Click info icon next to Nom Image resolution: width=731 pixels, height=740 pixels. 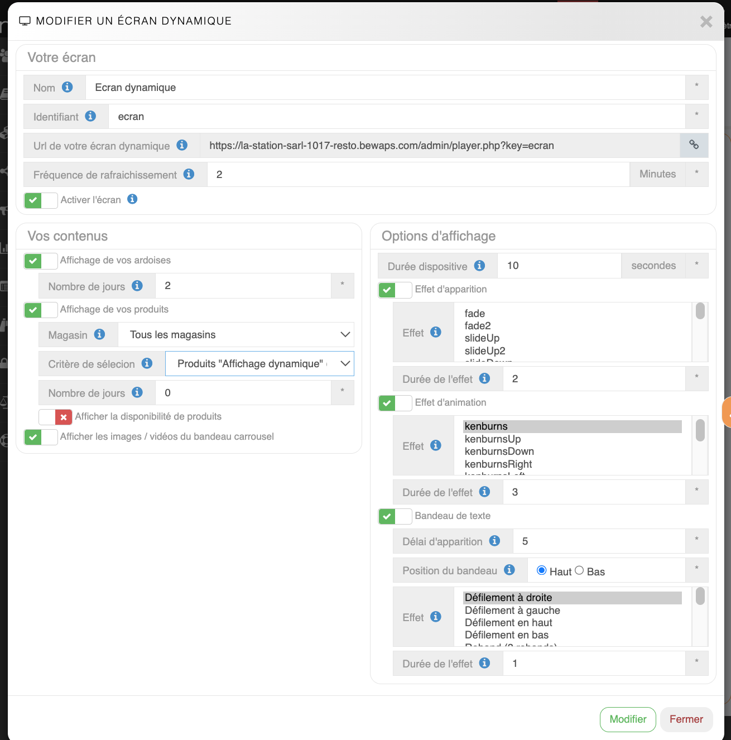click(68, 87)
